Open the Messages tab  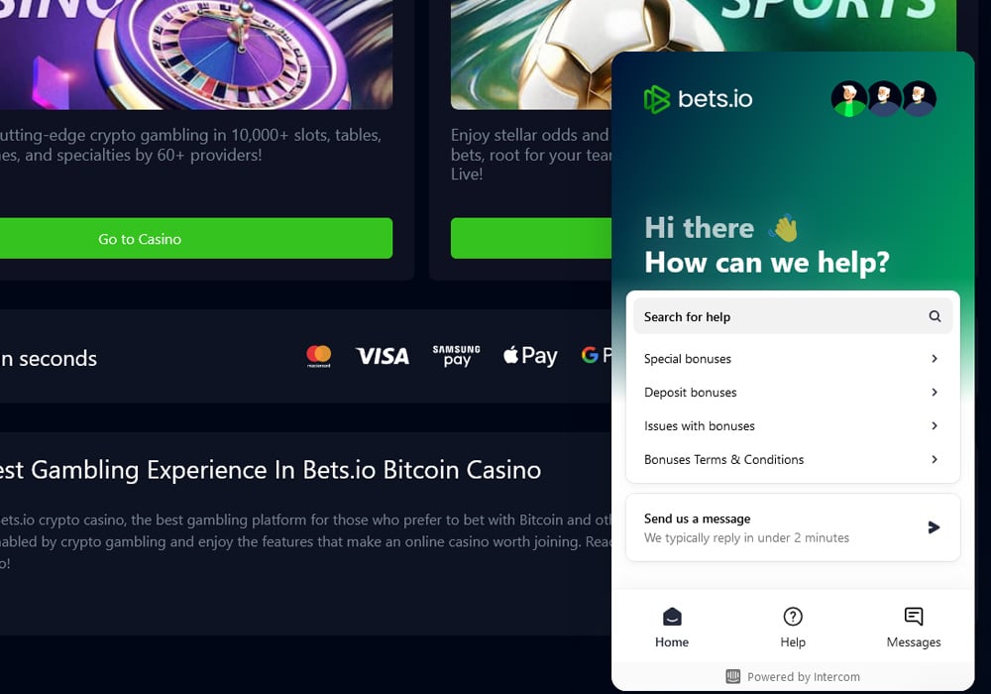click(x=914, y=628)
